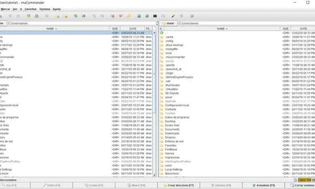Open the Ayuda menu
This screenshot has width=315, height=189.
point(57,9)
